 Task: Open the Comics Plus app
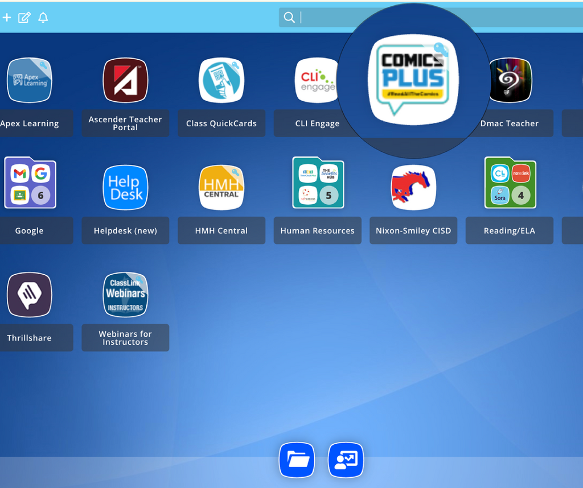[x=413, y=78]
